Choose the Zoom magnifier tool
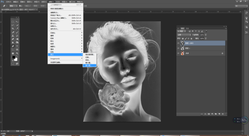The width and height of the screenshot is (249, 136). coord(17,53)
